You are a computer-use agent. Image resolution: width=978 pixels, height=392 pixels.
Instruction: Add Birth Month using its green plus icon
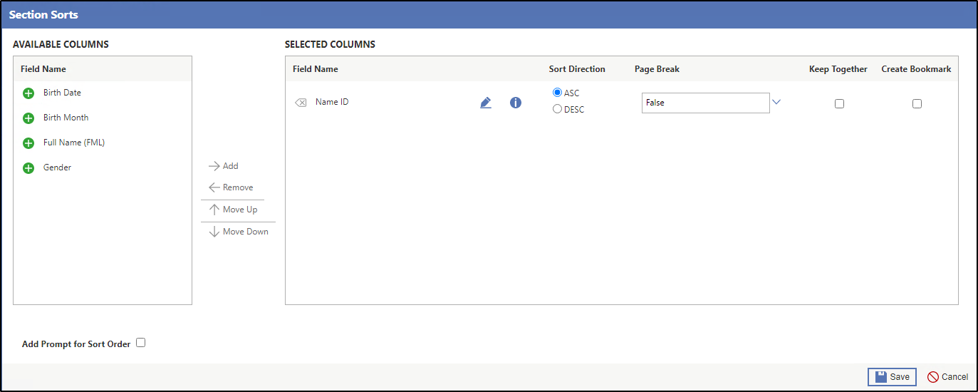pos(28,118)
